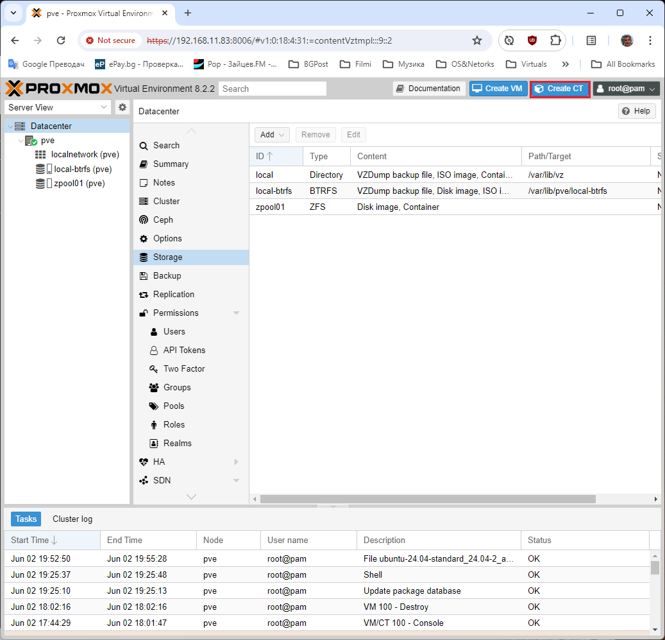Image resolution: width=665 pixels, height=640 pixels.
Task: Open Server View settings gear
Action: [x=122, y=107]
